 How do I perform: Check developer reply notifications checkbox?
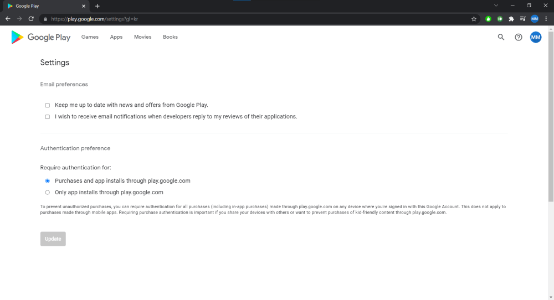48,117
